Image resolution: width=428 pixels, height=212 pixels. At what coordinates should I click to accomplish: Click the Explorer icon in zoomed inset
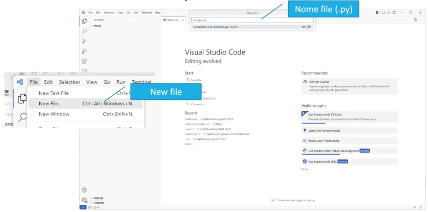coord(22,99)
